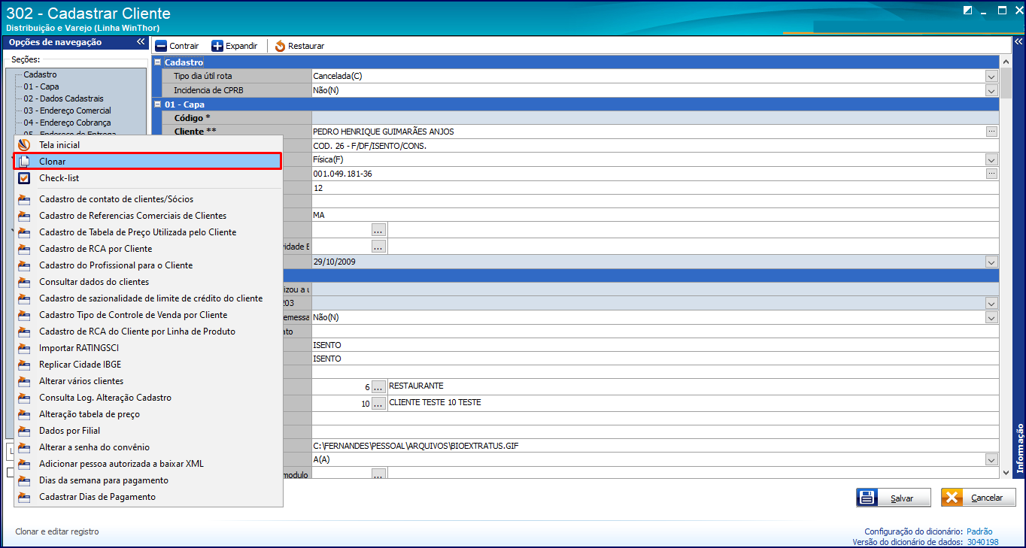Select 02 - Dados Cadastrais section
The height and width of the screenshot is (548, 1026).
63,98
